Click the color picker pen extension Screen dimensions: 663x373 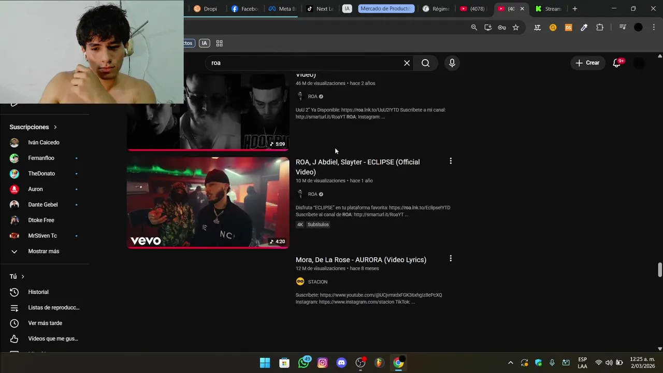pyautogui.click(x=584, y=27)
